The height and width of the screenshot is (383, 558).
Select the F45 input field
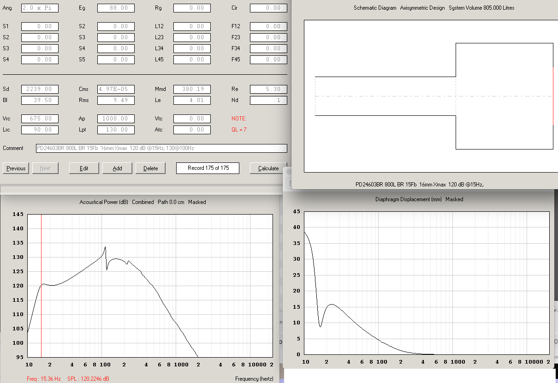[268, 60]
